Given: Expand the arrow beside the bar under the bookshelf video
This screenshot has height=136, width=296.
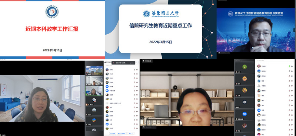Looking at the screenshot, I should pyautogui.click(x=155, y=127).
